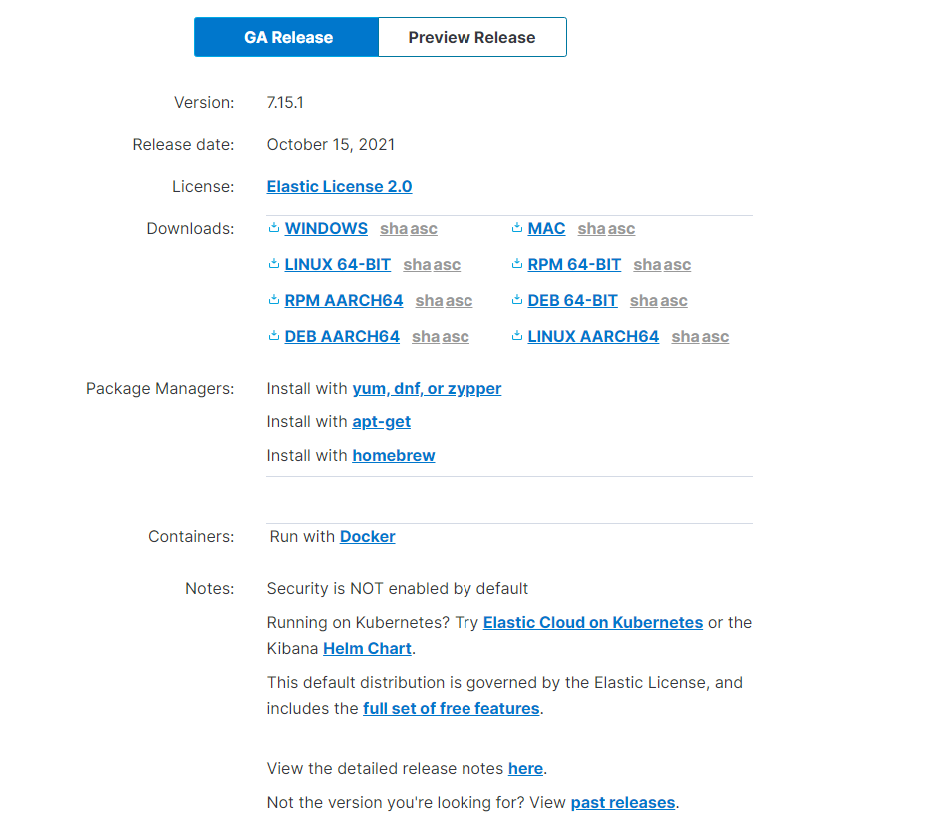Click the download icon beside LINUX 64-BIT

273,264
